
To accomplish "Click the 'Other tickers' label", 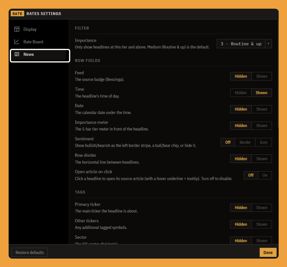I will pos(87,221).
